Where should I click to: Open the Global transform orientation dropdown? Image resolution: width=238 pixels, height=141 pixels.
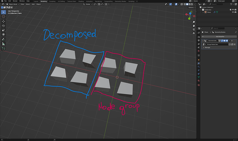pyautogui.click(x=88, y=4)
